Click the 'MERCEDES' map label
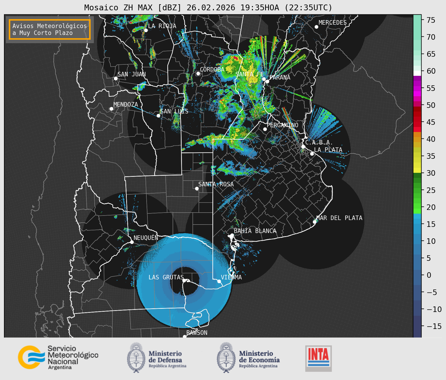446x380 pixels. coord(333,23)
